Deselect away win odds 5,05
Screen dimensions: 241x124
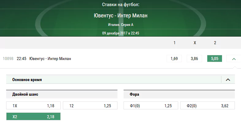click(x=215, y=58)
